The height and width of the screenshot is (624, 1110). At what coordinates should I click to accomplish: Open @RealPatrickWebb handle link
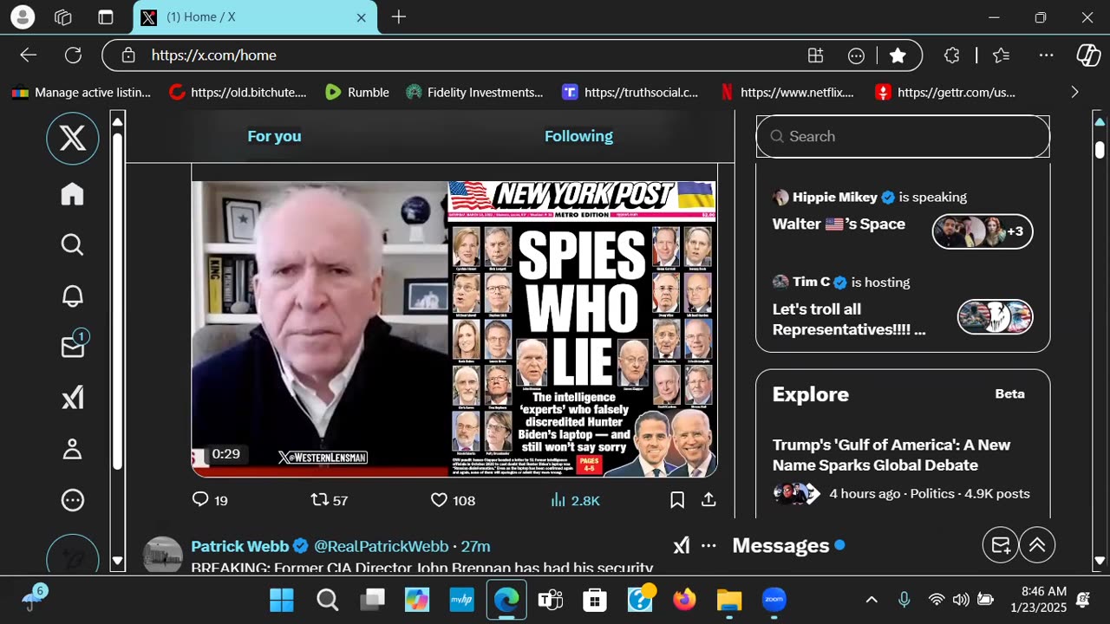pyautogui.click(x=381, y=546)
